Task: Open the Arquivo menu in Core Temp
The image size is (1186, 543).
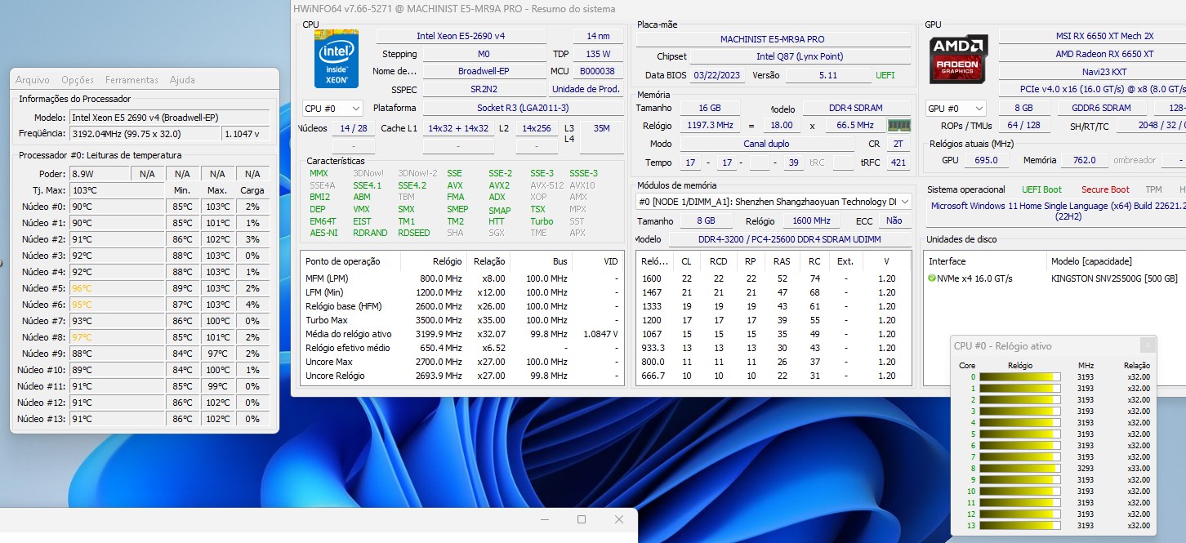Action: coord(33,80)
